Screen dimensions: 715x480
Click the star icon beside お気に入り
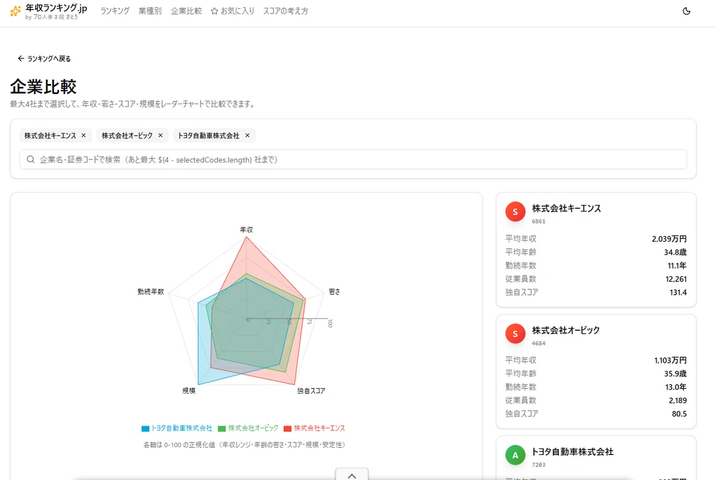tap(214, 11)
